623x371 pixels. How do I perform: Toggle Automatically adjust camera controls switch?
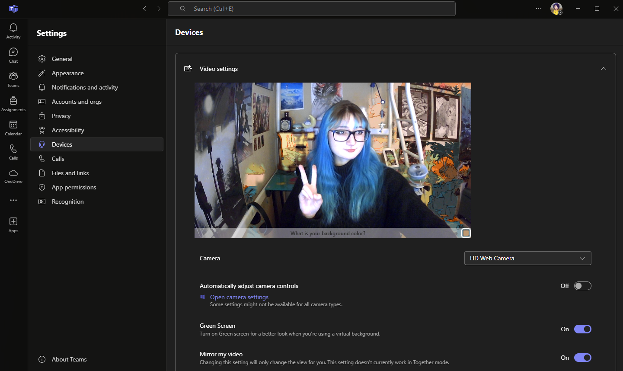coord(582,286)
